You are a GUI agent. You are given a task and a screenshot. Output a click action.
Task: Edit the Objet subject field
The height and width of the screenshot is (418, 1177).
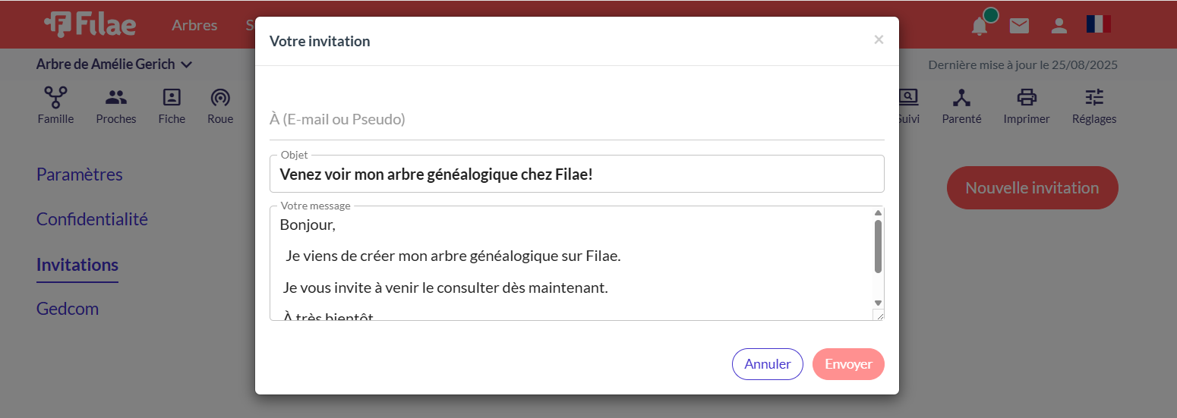577,174
